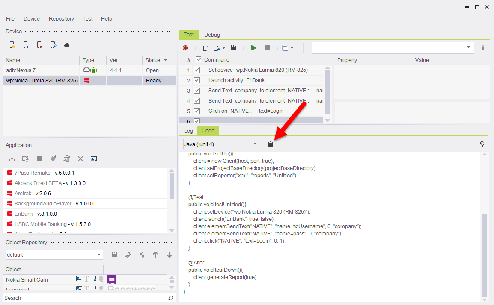
Task: Switch to the Log tab
Action: [x=188, y=131]
